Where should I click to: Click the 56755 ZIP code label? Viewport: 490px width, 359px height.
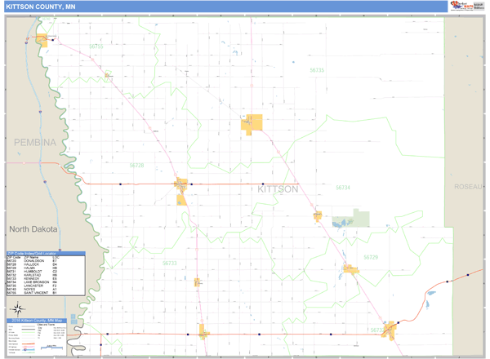click(x=96, y=47)
